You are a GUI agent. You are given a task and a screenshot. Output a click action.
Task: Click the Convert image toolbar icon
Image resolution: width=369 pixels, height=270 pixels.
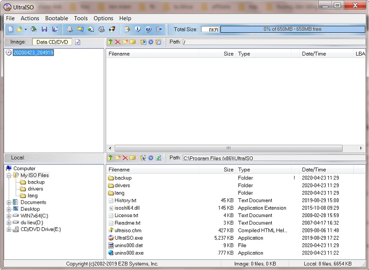91,29
